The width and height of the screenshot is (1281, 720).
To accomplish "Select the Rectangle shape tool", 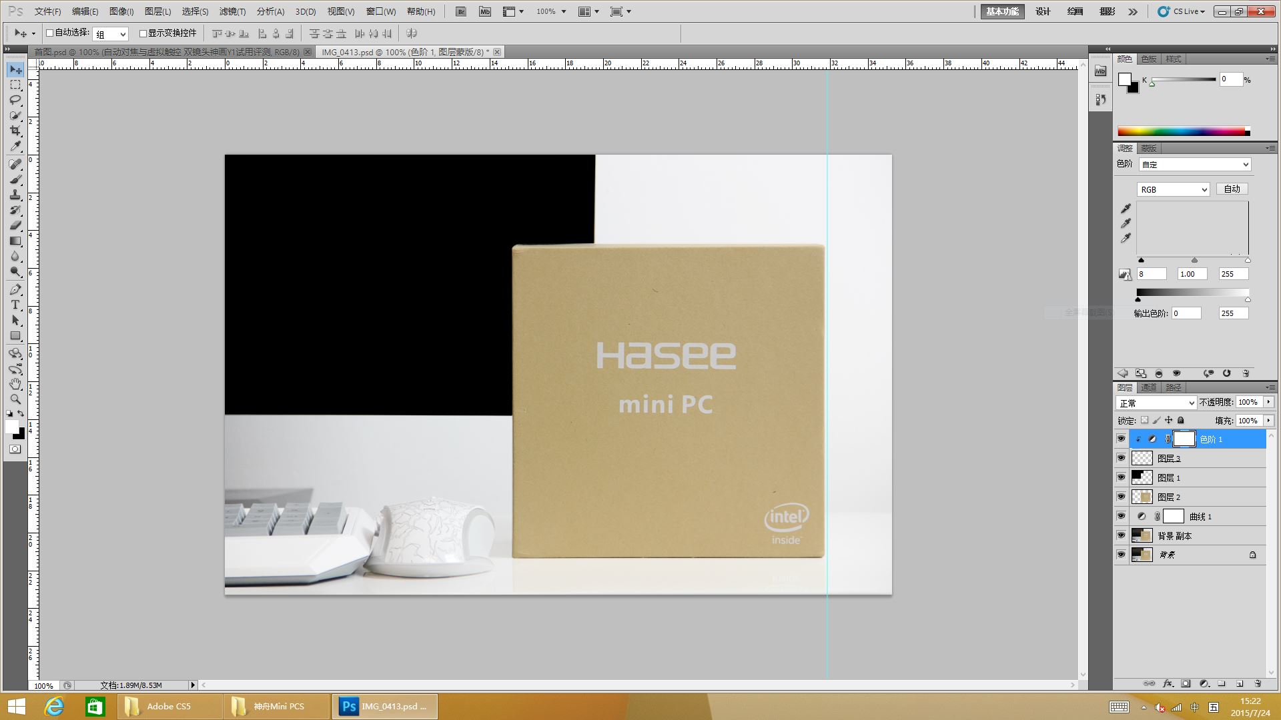I will click(x=15, y=335).
